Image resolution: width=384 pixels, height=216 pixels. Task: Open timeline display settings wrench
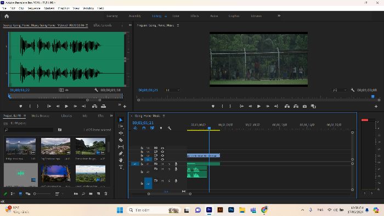click(169, 128)
